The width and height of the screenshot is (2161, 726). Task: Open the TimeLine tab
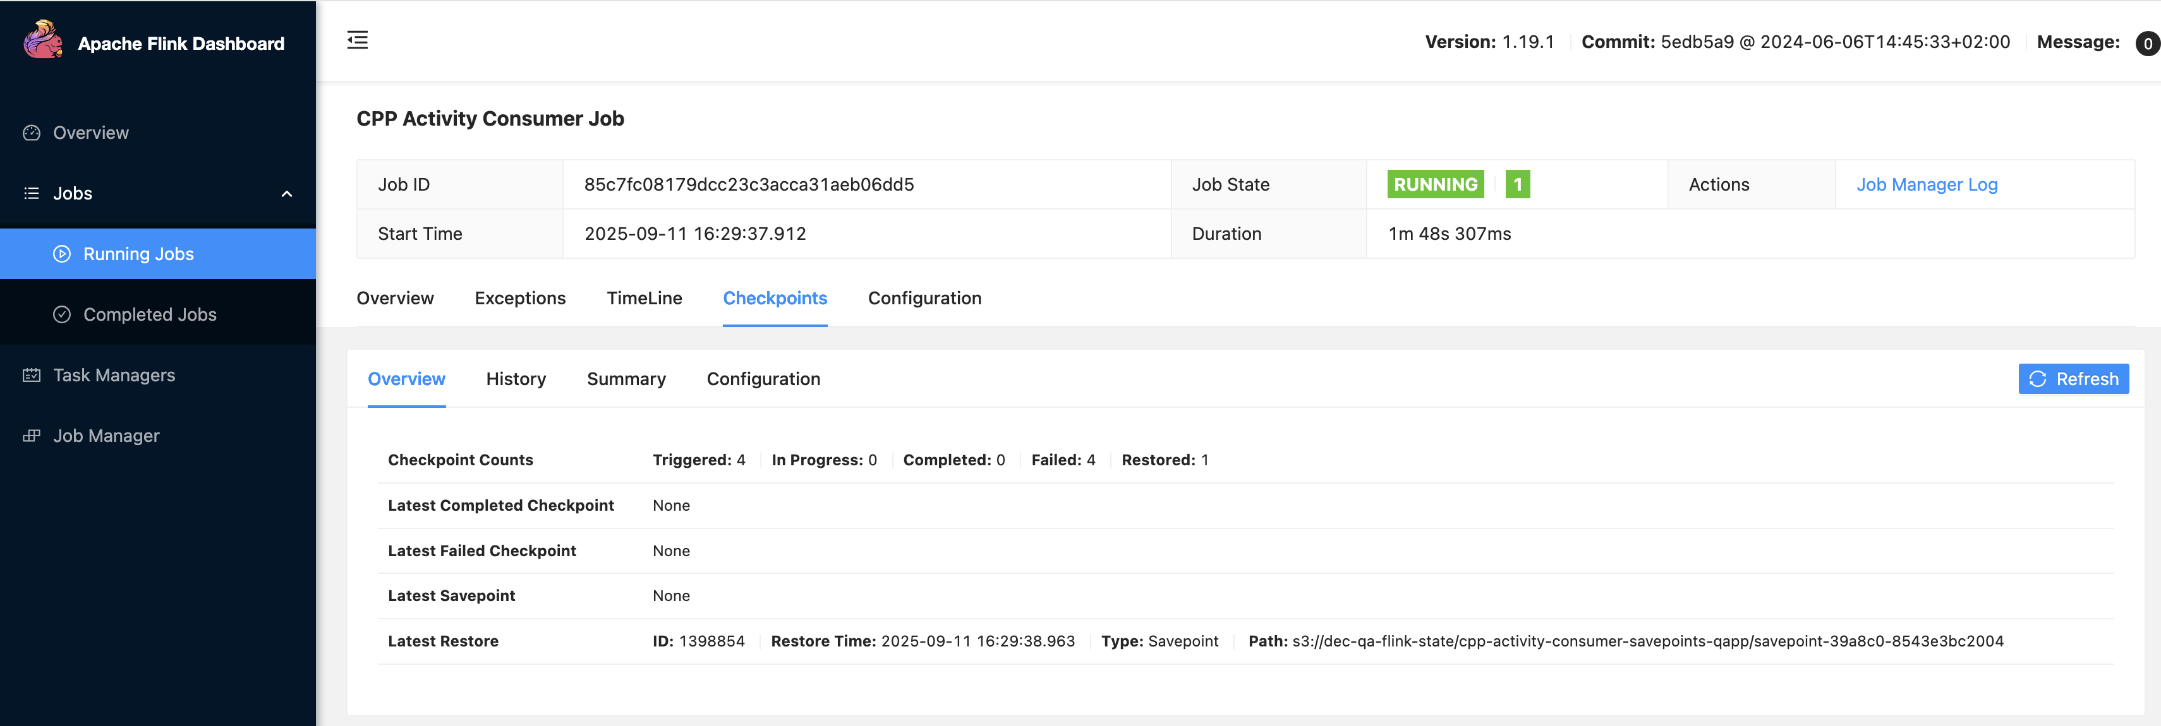click(645, 299)
